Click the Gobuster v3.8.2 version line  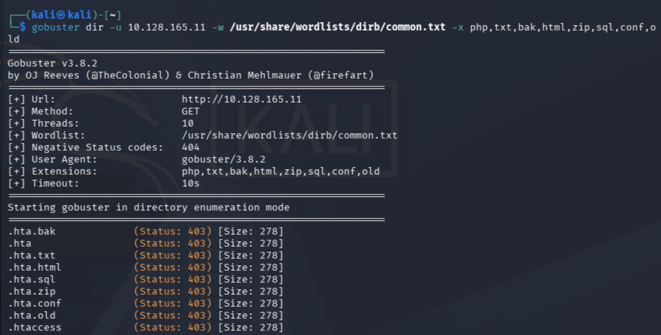(52, 63)
